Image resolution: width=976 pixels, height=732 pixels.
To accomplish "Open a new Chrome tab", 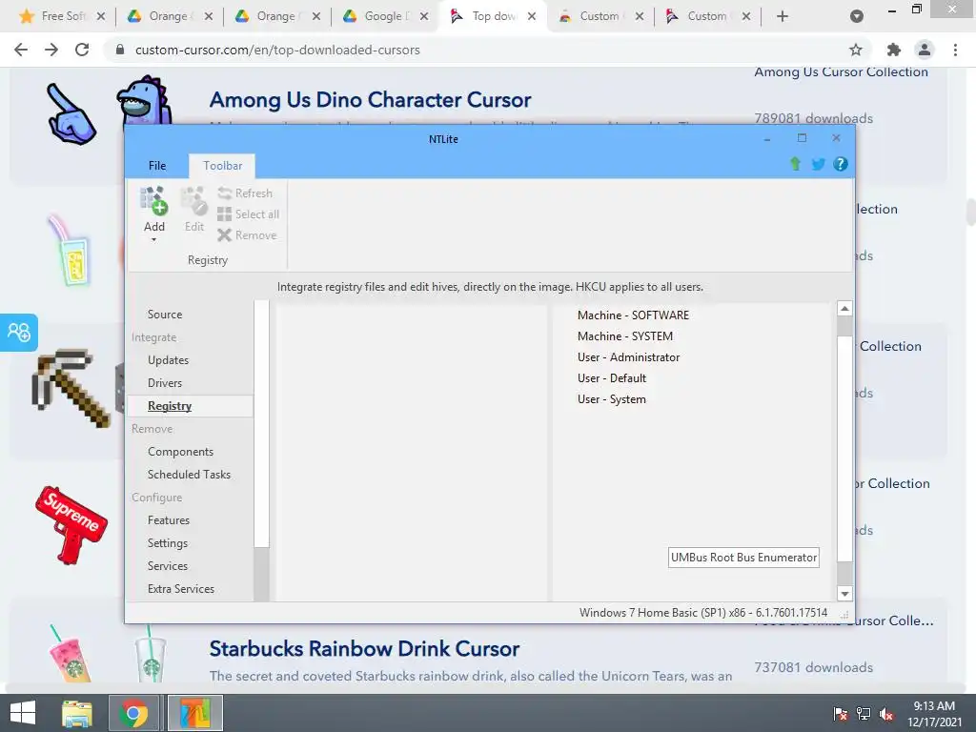I will pyautogui.click(x=783, y=16).
